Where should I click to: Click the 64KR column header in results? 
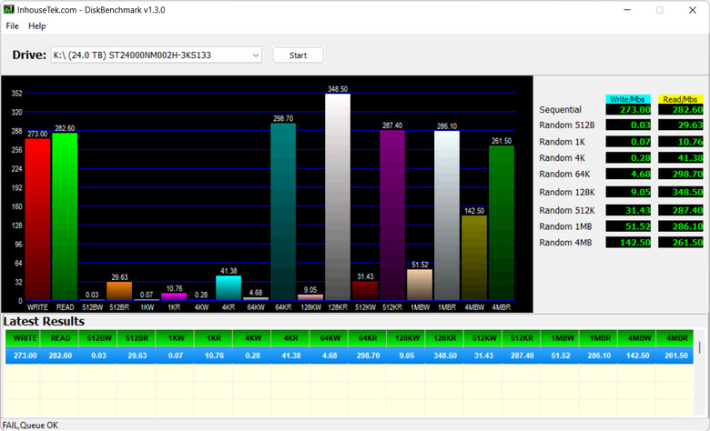[x=368, y=338]
